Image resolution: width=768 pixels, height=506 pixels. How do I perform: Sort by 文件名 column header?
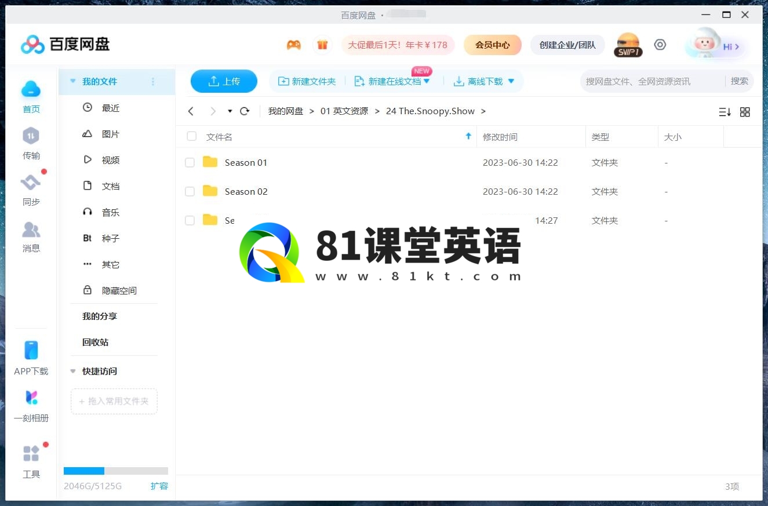tap(219, 137)
